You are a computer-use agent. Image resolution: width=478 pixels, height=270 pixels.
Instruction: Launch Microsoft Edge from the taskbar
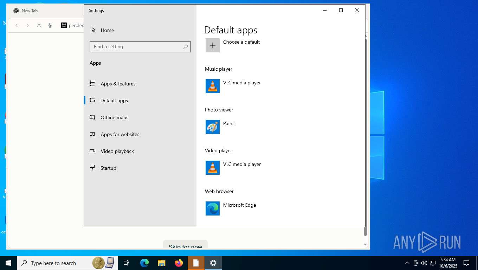[144, 263]
